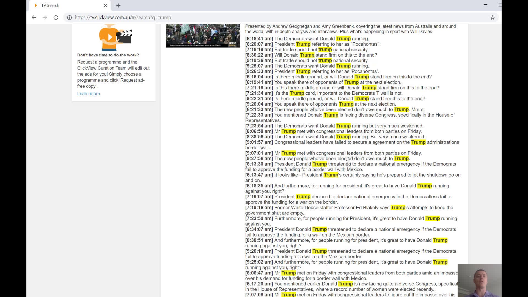Reload the page with refresh icon
This screenshot has width=528, height=297.
coord(56,17)
